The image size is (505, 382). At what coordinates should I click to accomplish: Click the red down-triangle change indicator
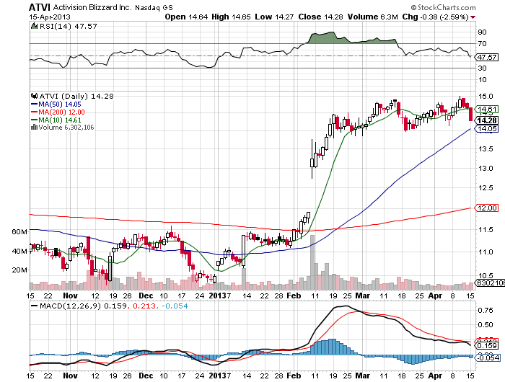(x=473, y=17)
